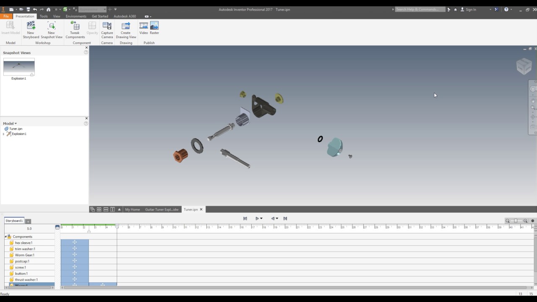Screen dimensions: 537x302
Task: Open the Help dropdown arrow
Action: (511, 9)
